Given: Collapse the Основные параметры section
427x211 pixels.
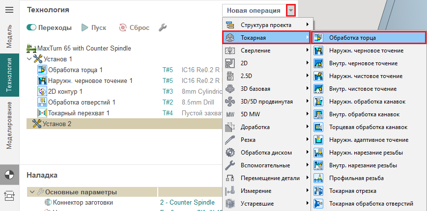Looking at the screenshot, I should (32, 192).
